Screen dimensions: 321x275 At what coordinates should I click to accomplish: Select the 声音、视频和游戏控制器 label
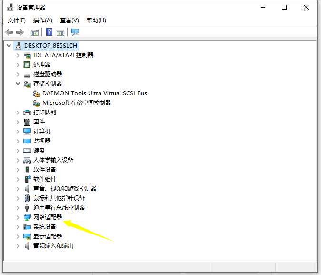click(65, 189)
